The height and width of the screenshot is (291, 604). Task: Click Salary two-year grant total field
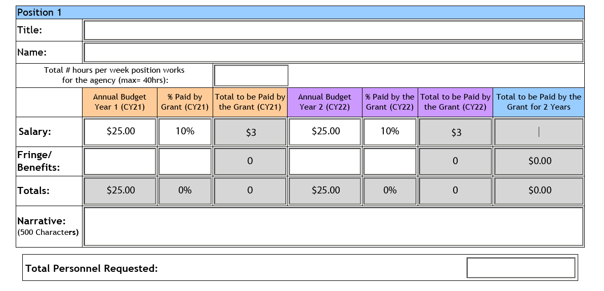click(539, 132)
